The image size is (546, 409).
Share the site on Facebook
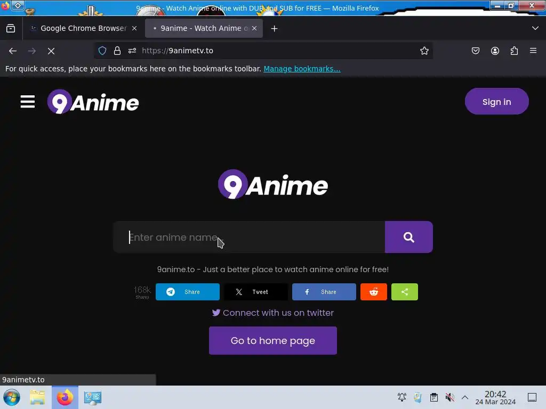[x=324, y=292]
